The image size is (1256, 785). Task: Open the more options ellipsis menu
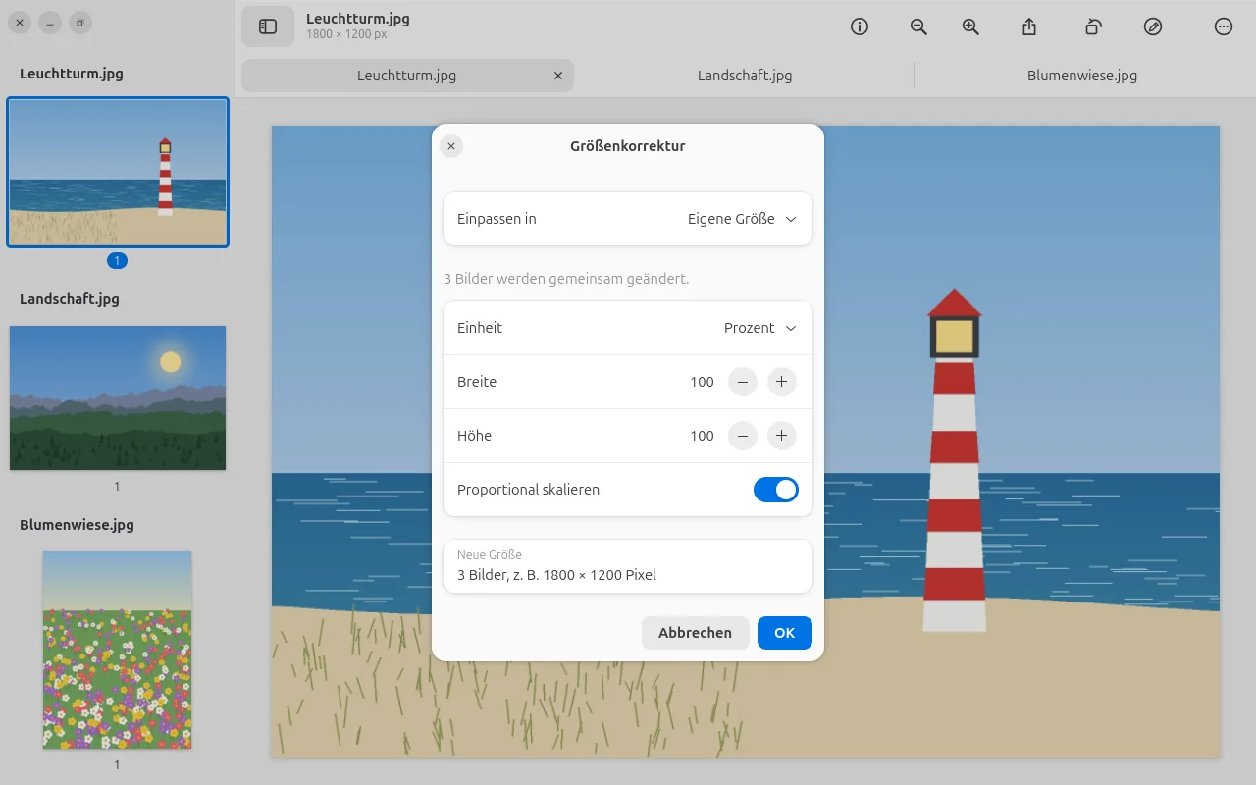click(x=1224, y=26)
